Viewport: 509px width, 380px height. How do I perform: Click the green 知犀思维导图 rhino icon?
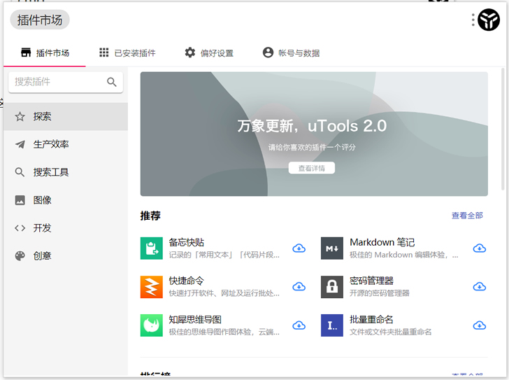pyautogui.click(x=152, y=325)
